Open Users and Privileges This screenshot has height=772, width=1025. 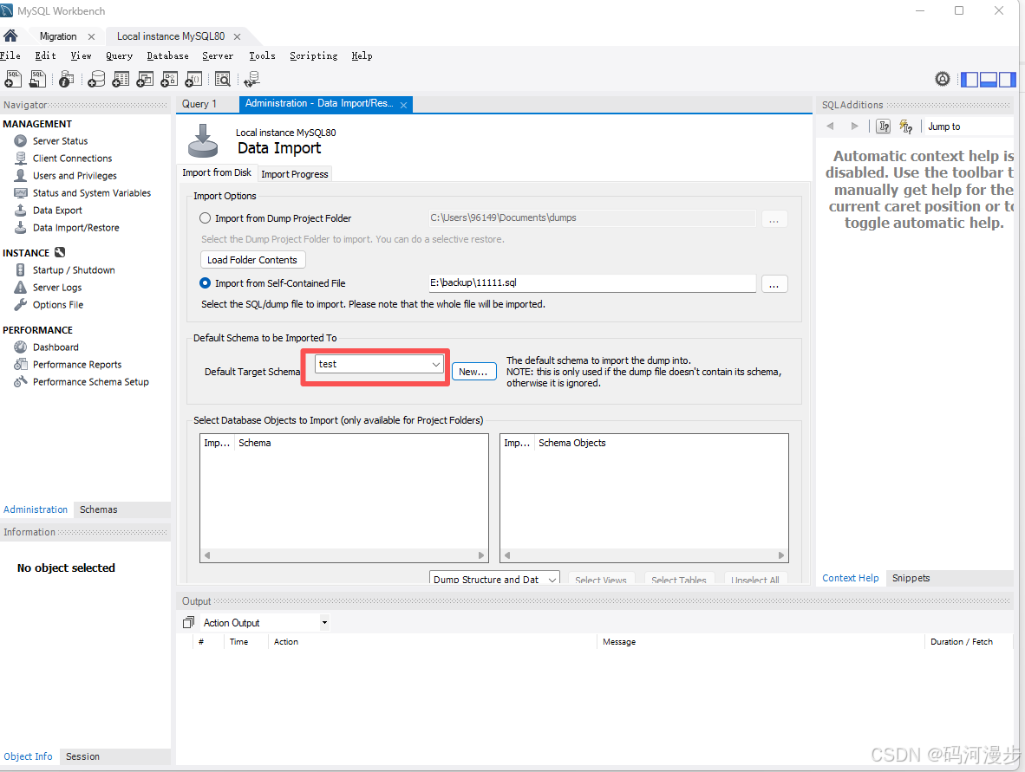75,176
